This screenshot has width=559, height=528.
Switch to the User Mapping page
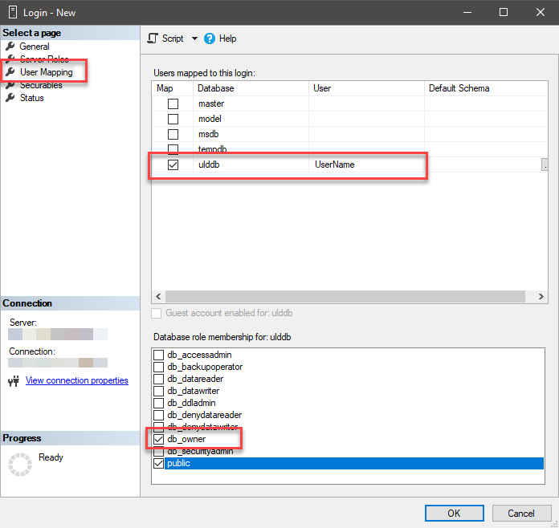47,72
